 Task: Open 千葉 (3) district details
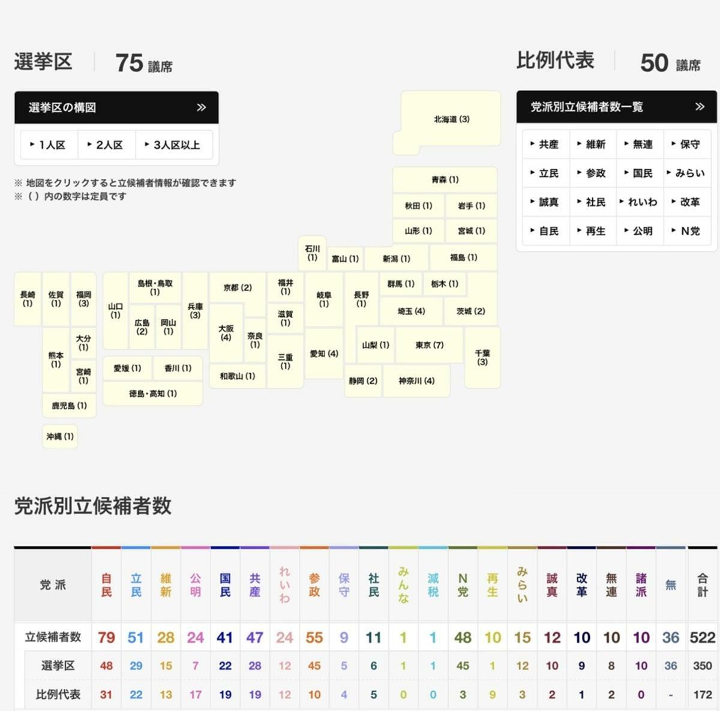pyautogui.click(x=482, y=358)
